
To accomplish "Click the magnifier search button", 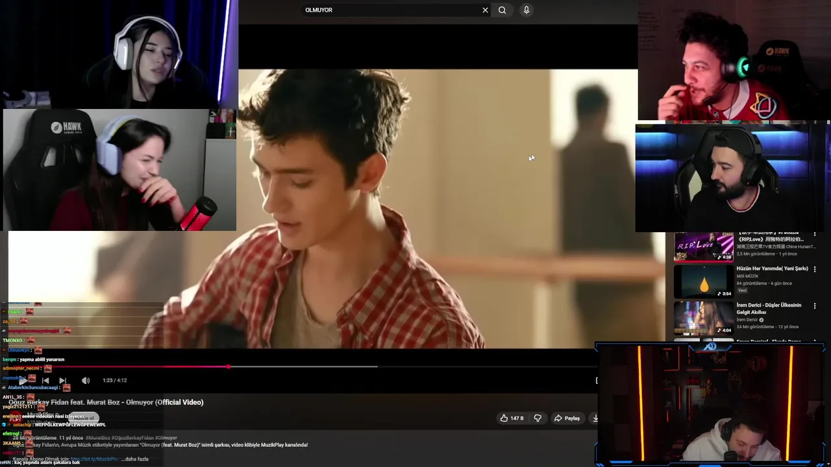I will point(502,10).
